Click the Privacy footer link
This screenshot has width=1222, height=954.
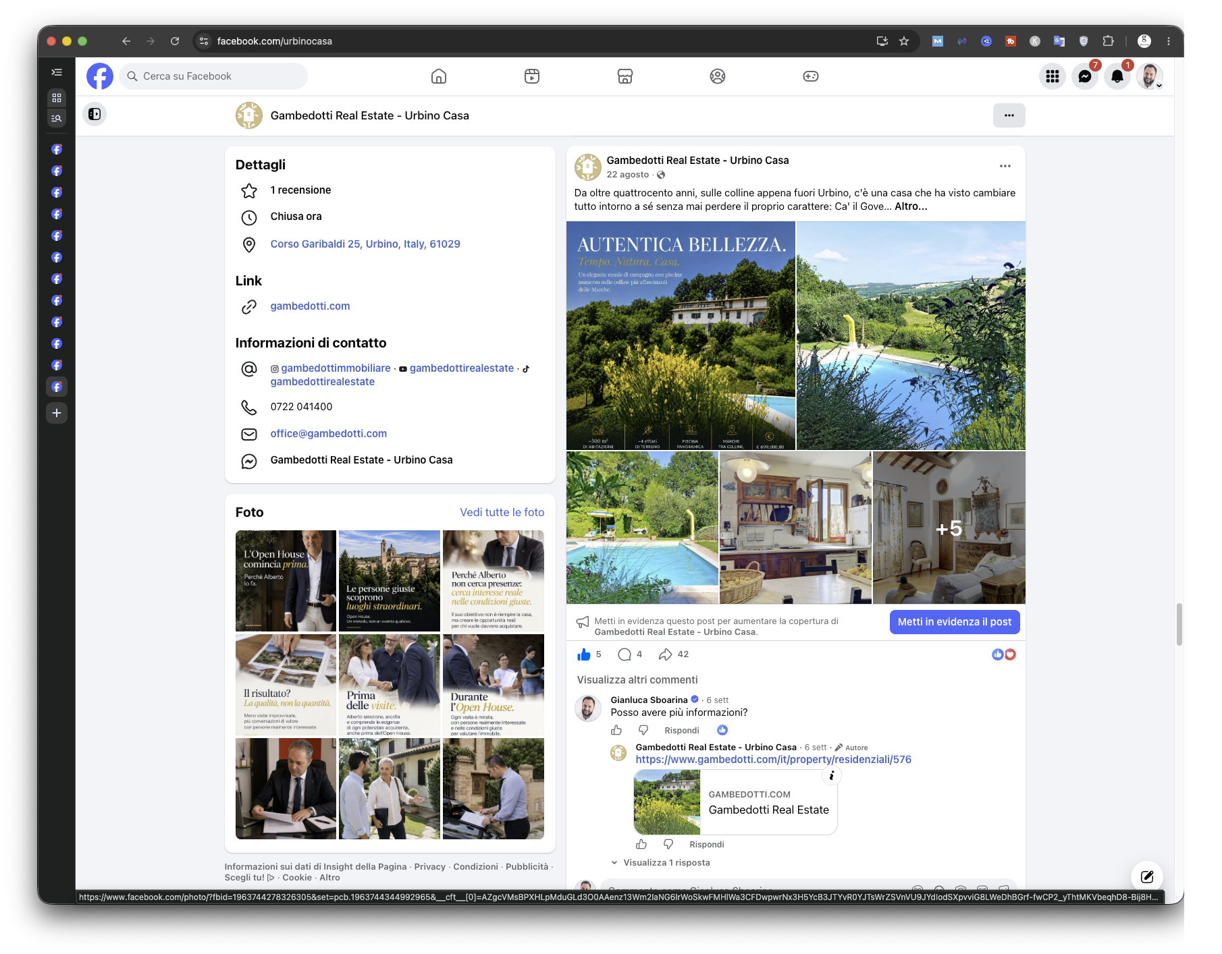429,867
